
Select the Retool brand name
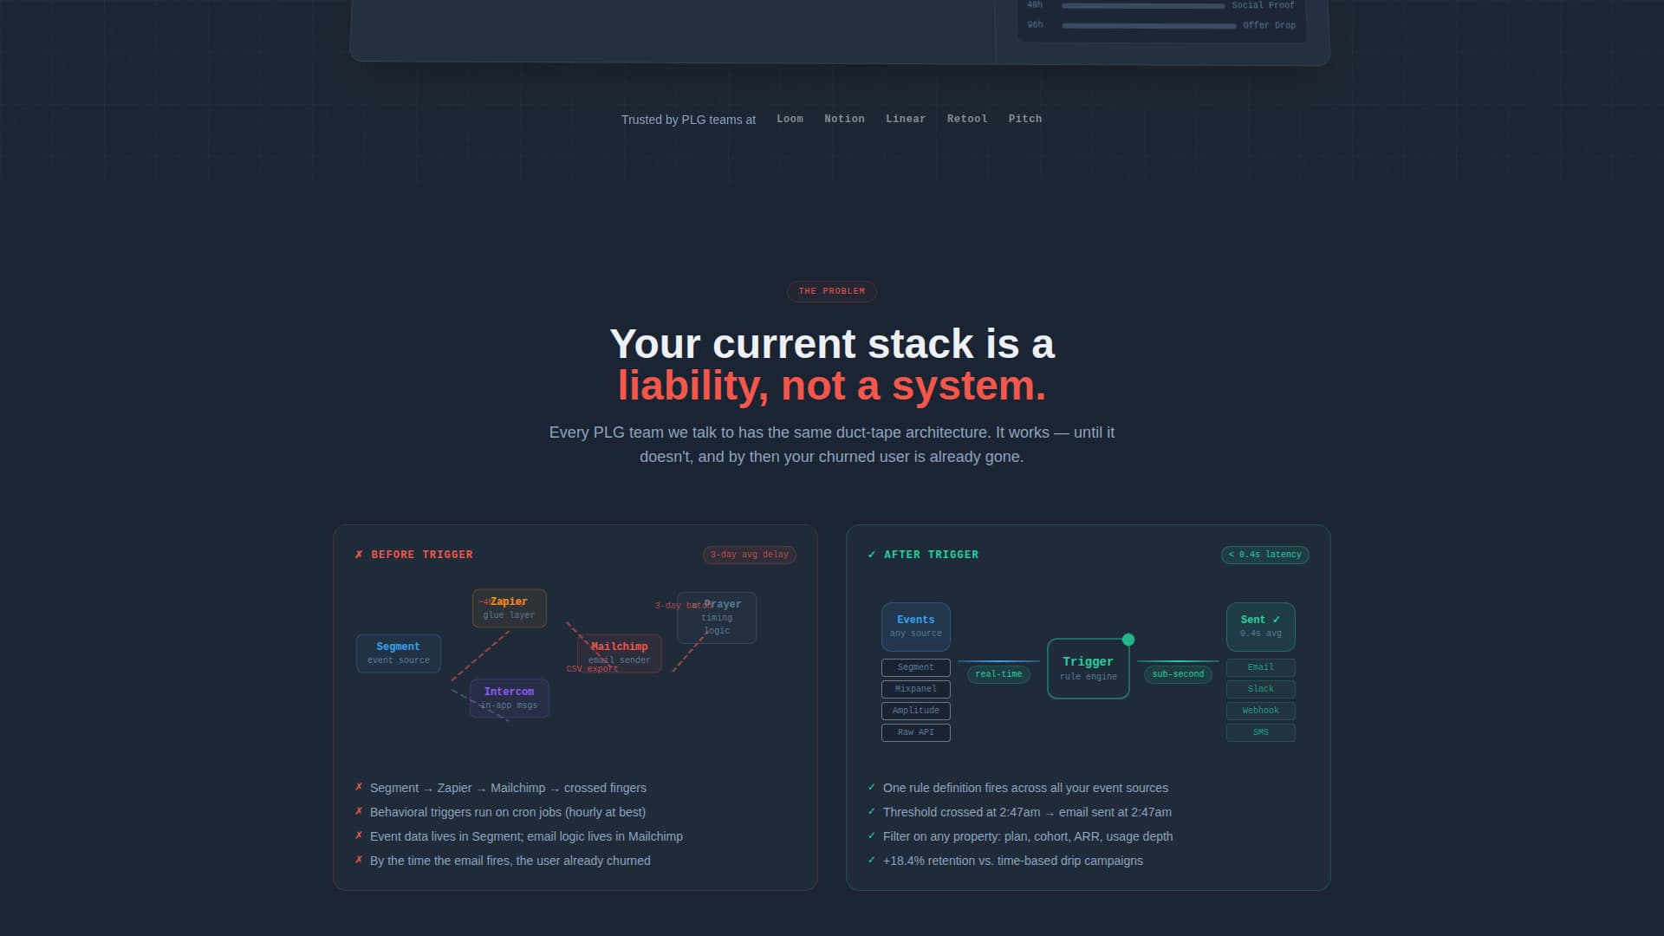(967, 119)
